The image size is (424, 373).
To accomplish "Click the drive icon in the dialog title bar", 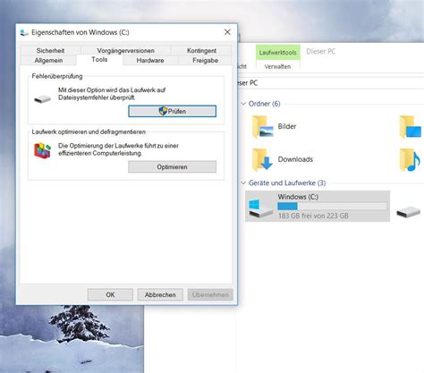I will [x=24, y=32].
